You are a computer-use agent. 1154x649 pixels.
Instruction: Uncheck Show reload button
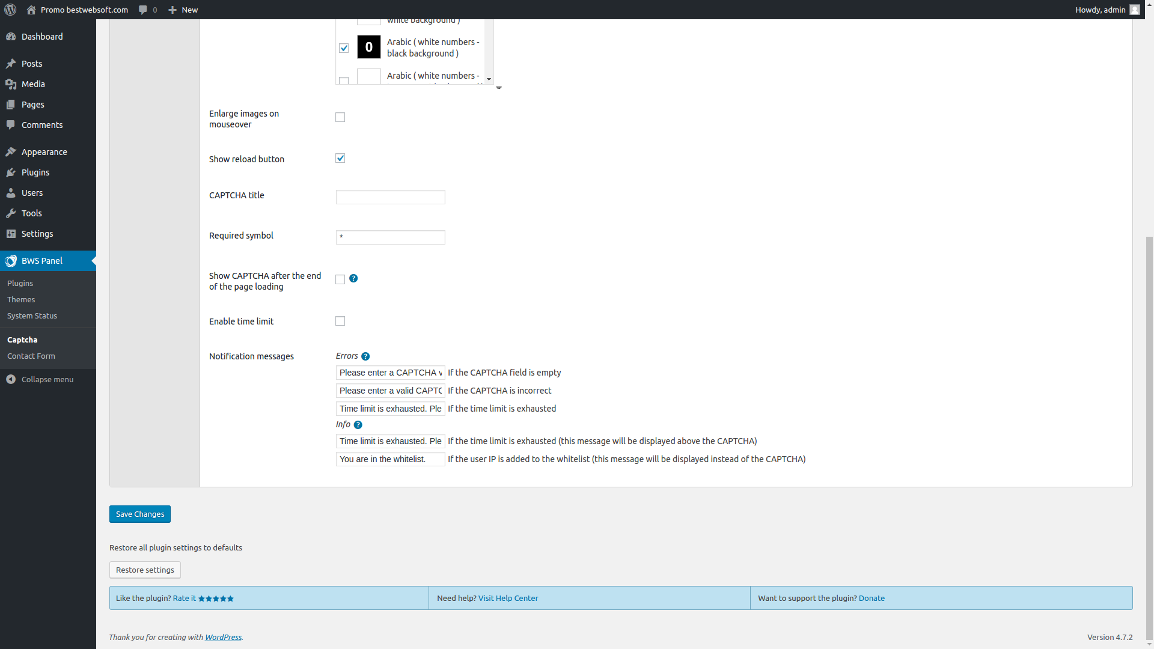click(340, 158)
